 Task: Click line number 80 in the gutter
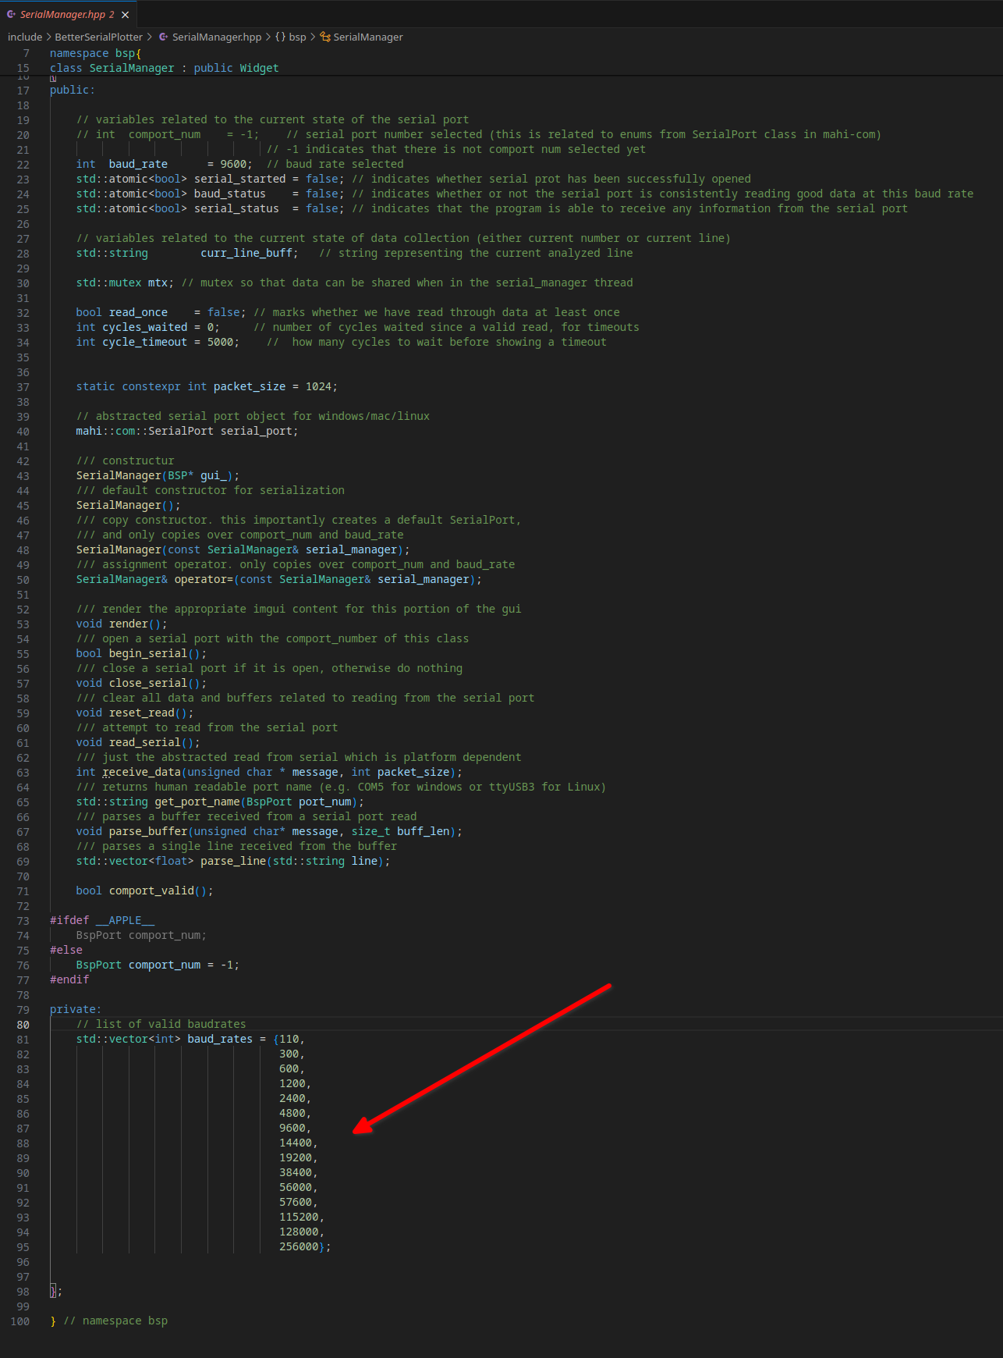tap(23, 1025)
